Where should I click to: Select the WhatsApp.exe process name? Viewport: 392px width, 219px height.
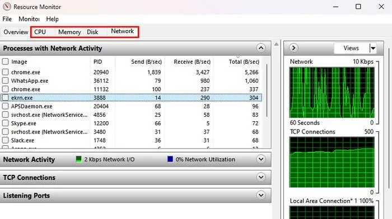[x=30, y=81]
